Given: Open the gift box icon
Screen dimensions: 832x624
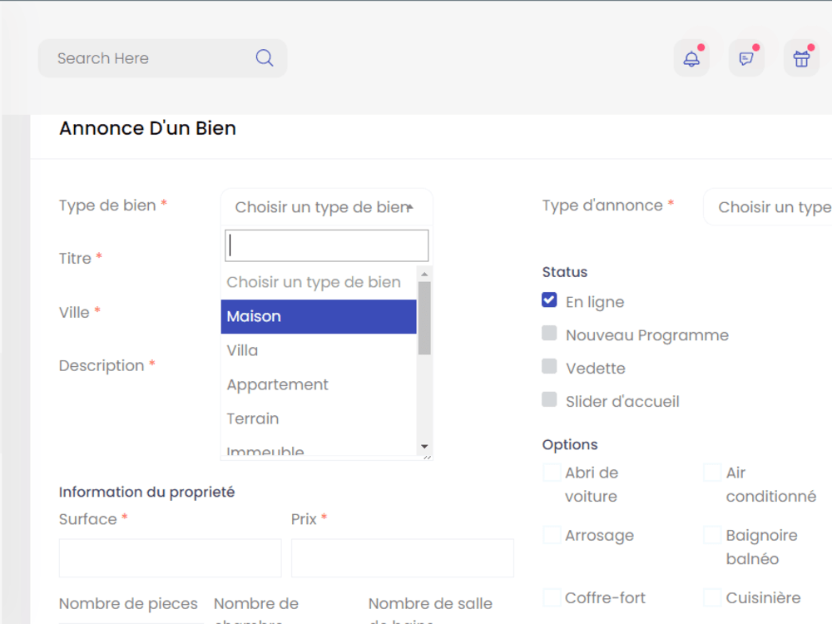Looking at the screenshot, I should [x=802, y=58].
